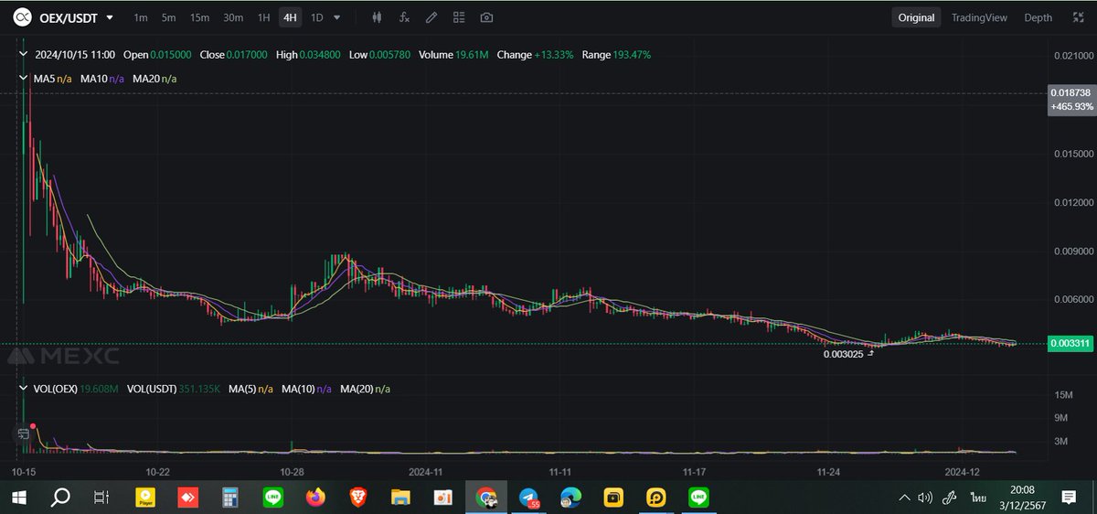Switch to the Original chart tab
The width and height of the screenshot is (1097, 514).
click(916, 17)
